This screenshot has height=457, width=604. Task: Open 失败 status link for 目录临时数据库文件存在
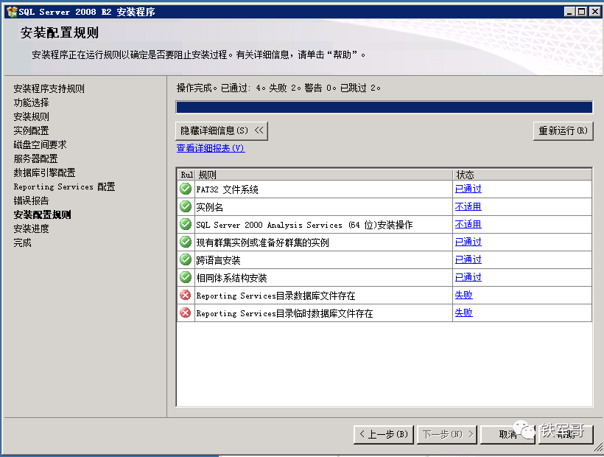pos(463,313)
